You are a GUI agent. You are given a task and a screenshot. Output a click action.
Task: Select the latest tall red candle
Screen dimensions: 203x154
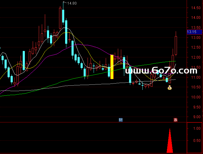(x=176, y=46)
